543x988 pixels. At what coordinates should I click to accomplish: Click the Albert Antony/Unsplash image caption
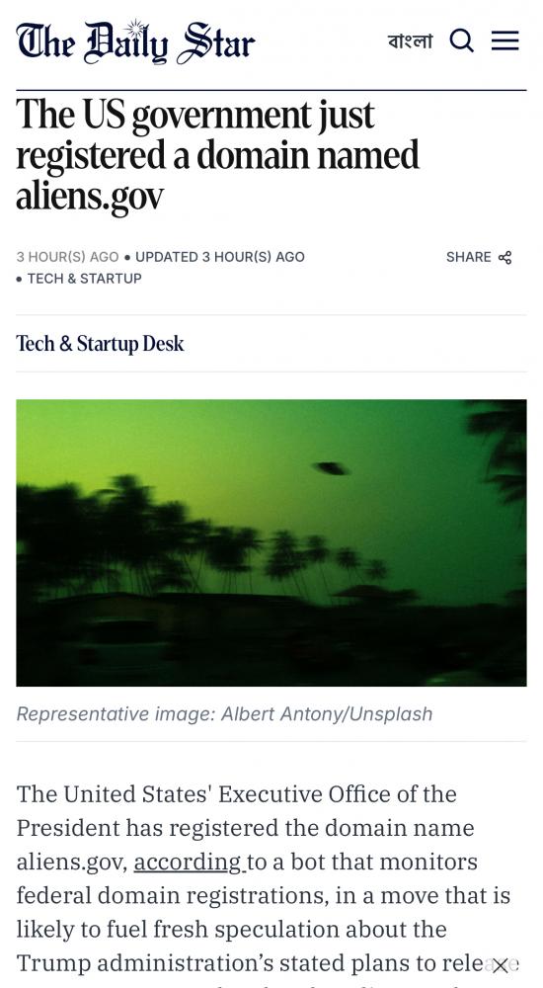(x=224, y=714)
